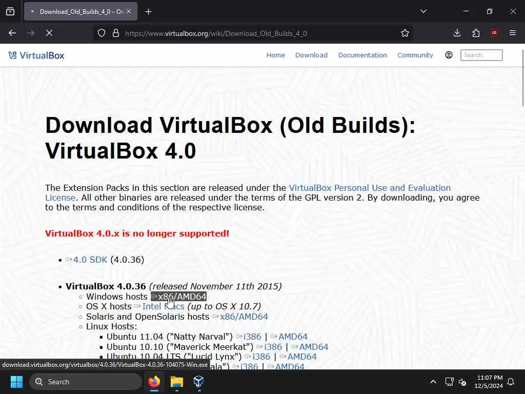Open the Extensions puzzle icon

(x=476, y=33)
